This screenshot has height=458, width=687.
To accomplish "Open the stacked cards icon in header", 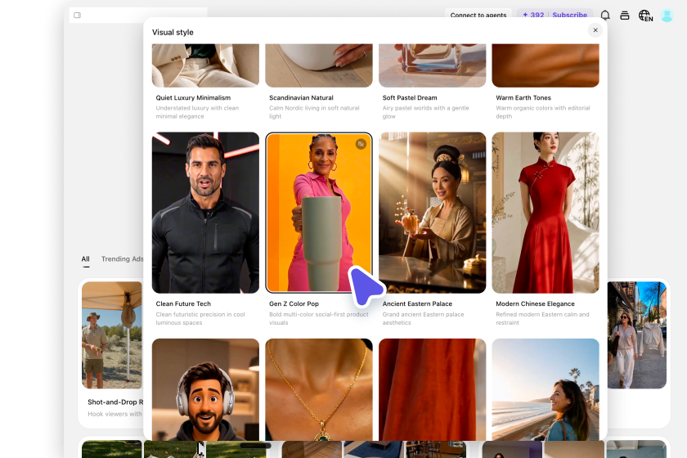I will (x=625, y=16).
